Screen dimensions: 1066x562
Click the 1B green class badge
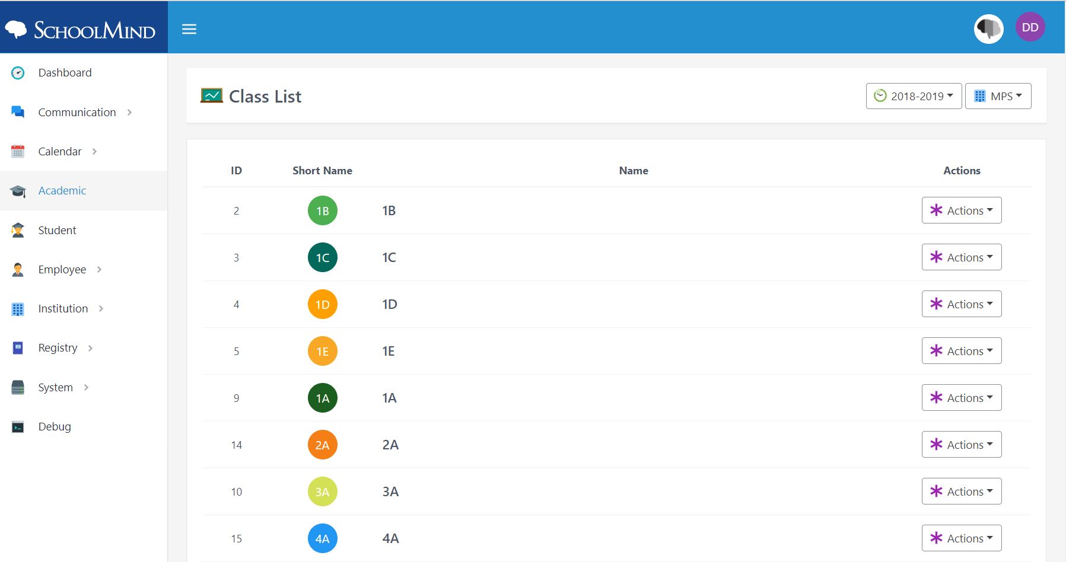pos(323,210)
